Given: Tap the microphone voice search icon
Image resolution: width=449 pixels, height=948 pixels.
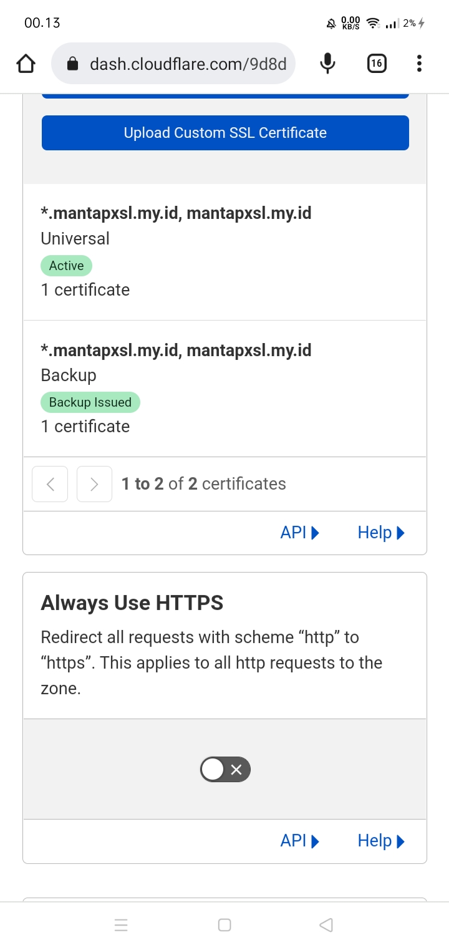Looking at the screenshot, I should click(x=327, y=64).
